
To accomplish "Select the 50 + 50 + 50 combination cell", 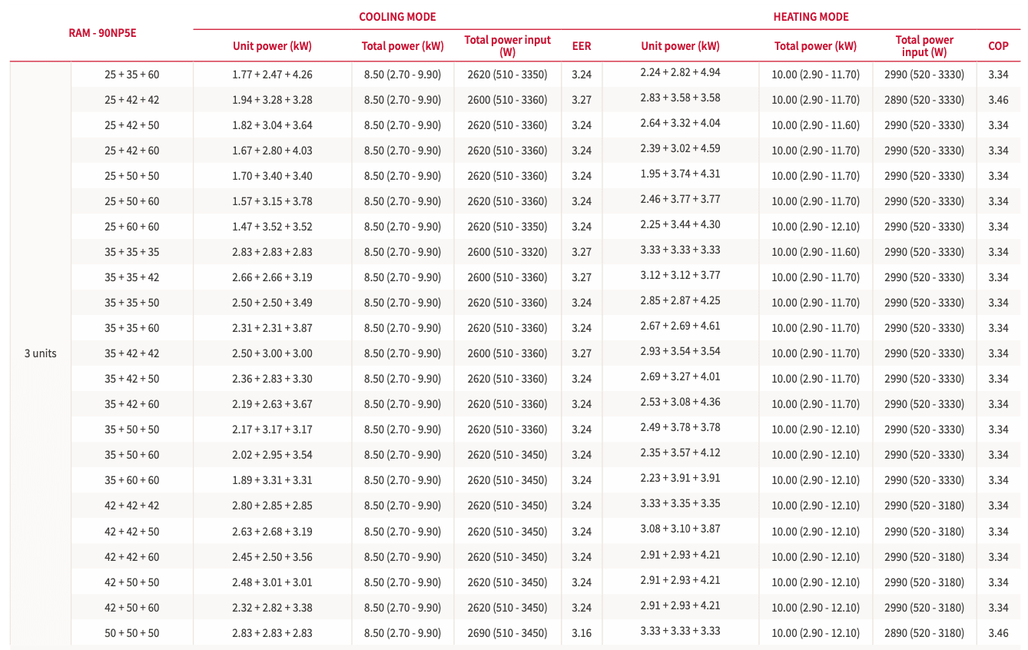I will (132, 633).
